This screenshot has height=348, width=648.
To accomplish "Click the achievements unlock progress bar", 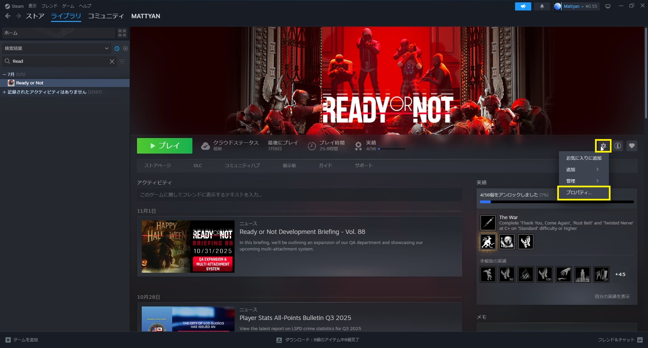I will pyautogui.click(x=557, y=202).
